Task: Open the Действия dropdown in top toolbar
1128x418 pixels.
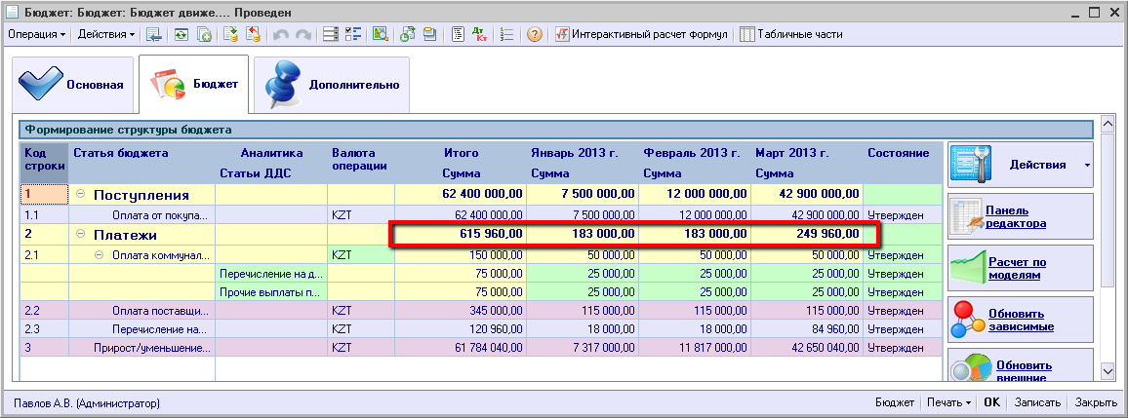Action: [106, 34]
